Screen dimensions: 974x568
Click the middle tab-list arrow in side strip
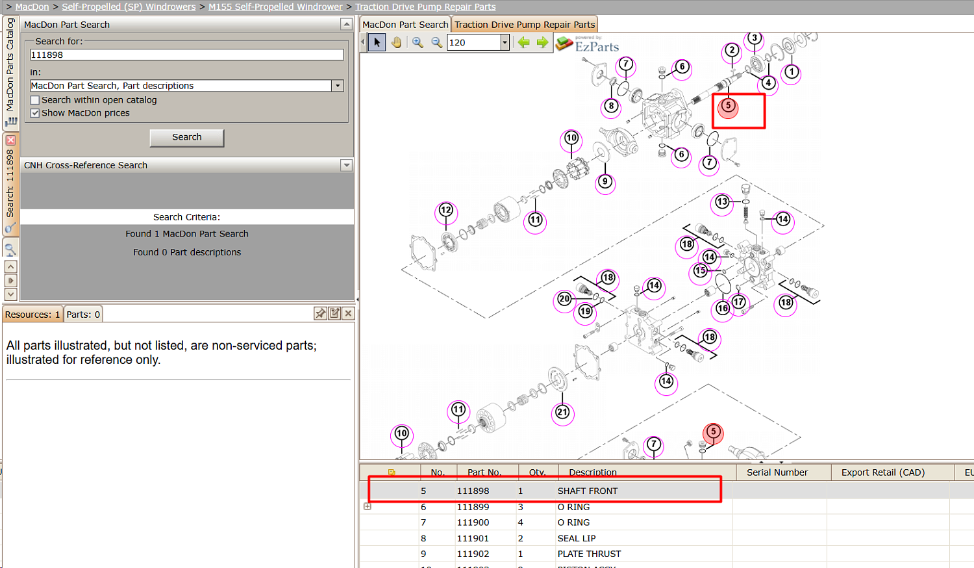[x=10, y=280]
